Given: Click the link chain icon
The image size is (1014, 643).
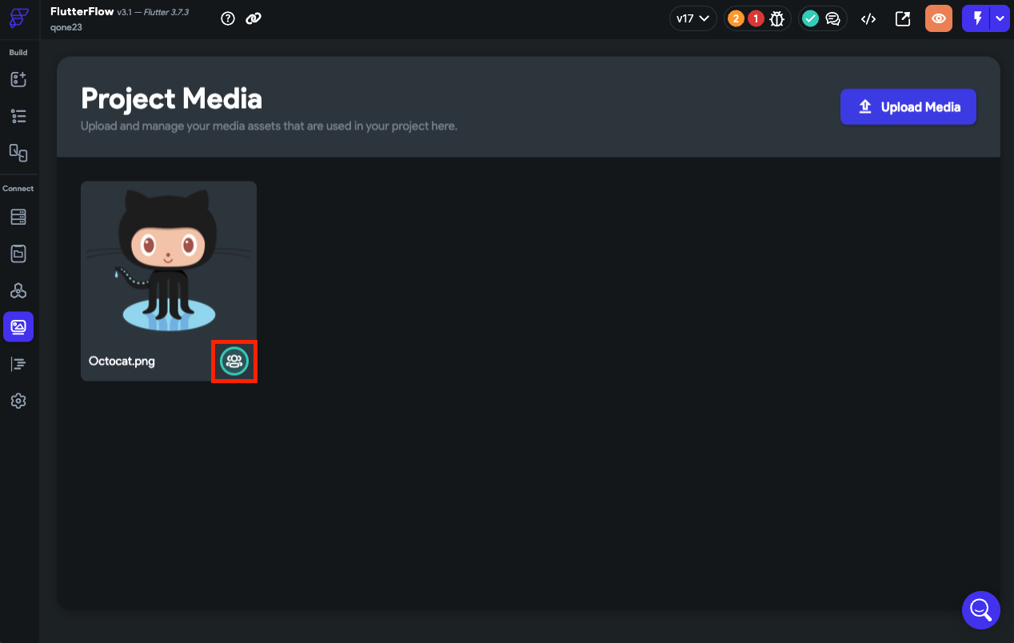Looking at the screenshot, I should coord(253,18).
